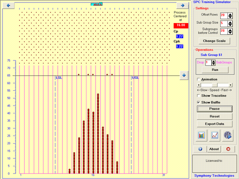Screen dimensions: 239x179
Task: Click the red 16.00 process center value
Action: 181,25
